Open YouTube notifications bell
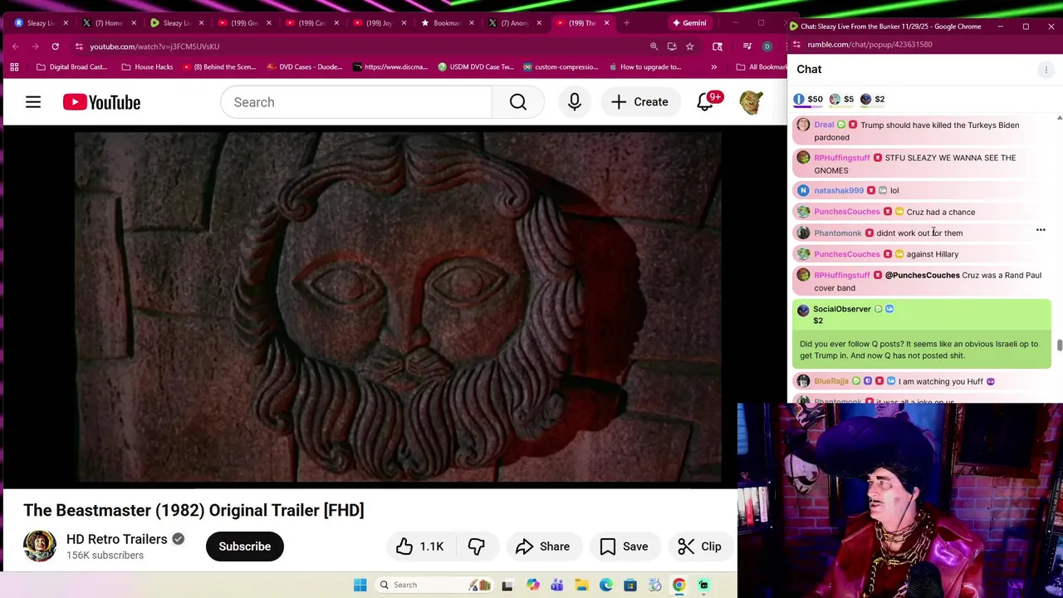Viewport: 1063px width, 598px height. tap(705, 102)
